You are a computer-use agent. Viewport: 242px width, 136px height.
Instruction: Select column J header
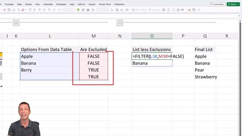[x=7, y=36]
